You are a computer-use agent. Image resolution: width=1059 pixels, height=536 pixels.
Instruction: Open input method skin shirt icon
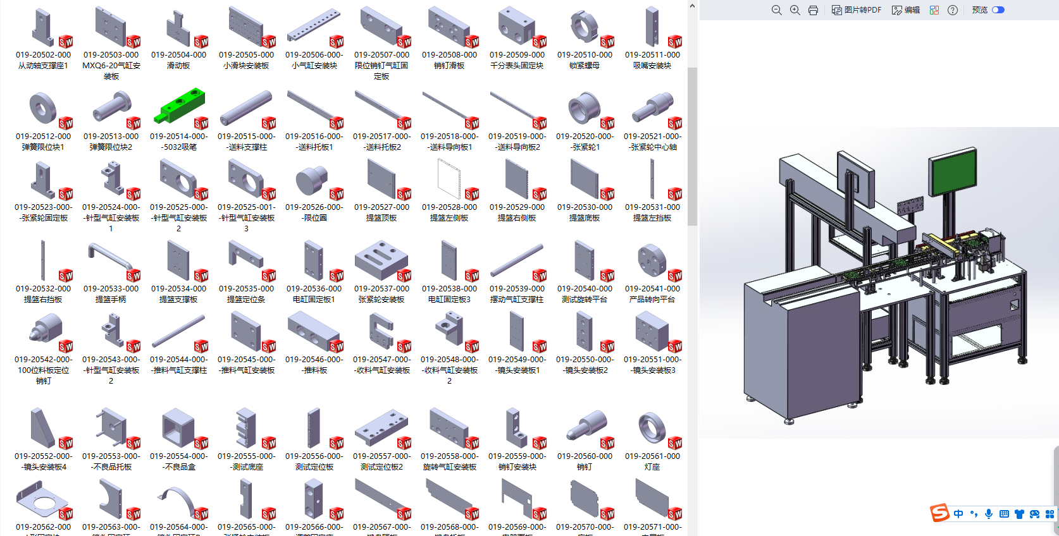(x=1019, y=514)
